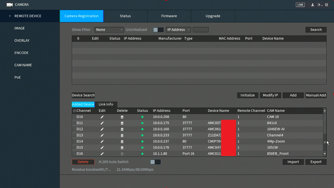This screenshot has width=334, height=188.
Task: Open the LIVE view button
Action: pyautogui.click(x=300, y=5)
